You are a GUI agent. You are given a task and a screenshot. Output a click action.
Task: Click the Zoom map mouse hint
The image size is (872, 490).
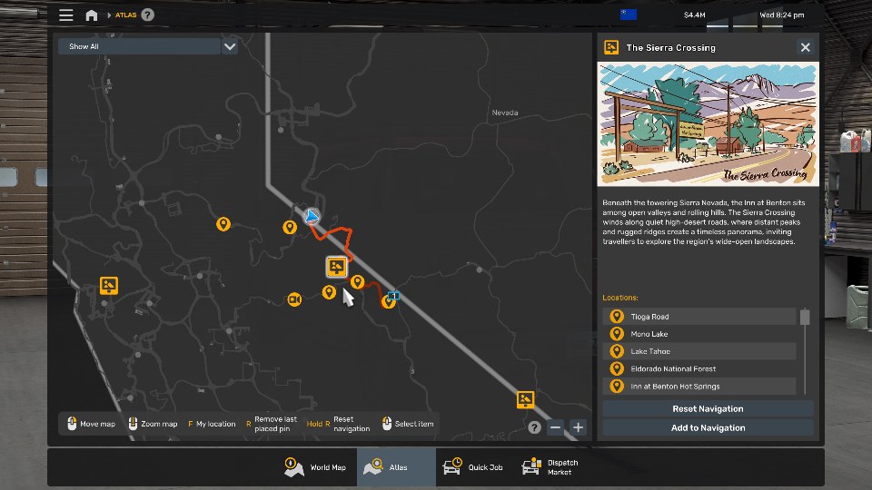pos(153,424)
